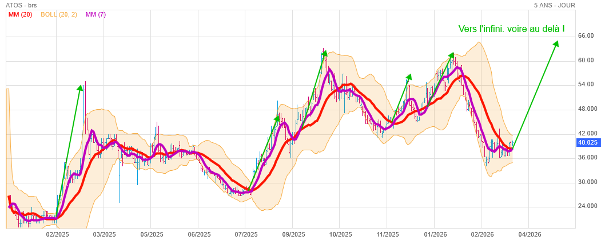Click the 10/2025 date axis label

point(340,234)
